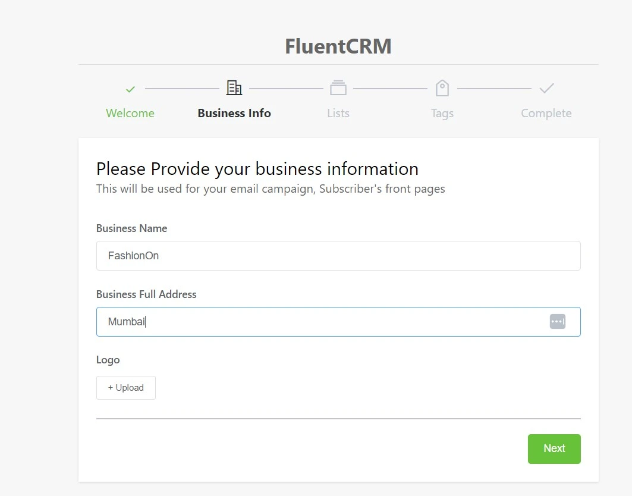
Task: Go to the Welcome step label
Action: tap(130, 114)
